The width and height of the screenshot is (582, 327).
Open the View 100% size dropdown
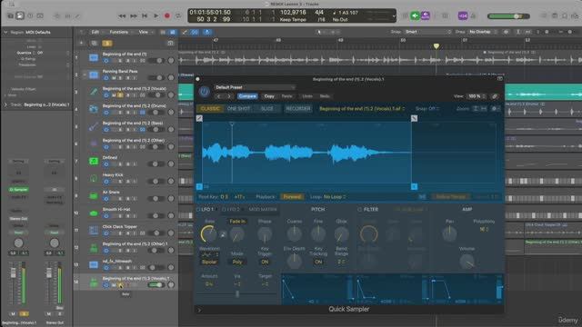[477, 96]
